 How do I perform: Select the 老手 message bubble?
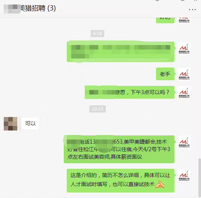click(x=165, y=74)
